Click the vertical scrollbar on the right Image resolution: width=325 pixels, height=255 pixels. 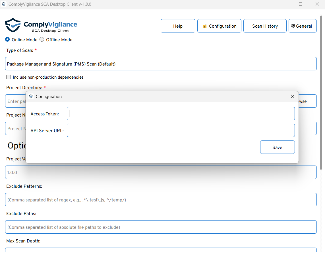point(322,94)
